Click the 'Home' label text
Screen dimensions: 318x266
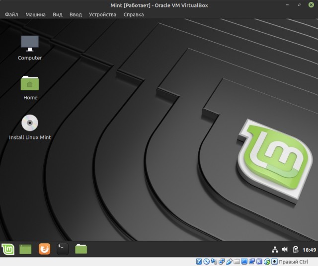(30, 98)
